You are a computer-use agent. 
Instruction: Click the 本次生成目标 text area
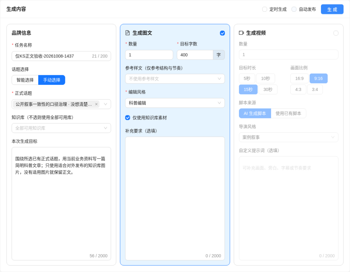click(x=62, y=204)
